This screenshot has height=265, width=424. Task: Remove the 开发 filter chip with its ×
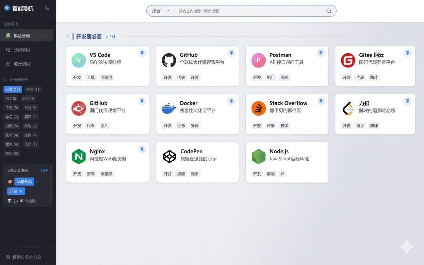click(21, 191)
